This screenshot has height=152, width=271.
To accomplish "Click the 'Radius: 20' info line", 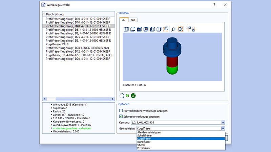I will point(59,111).
